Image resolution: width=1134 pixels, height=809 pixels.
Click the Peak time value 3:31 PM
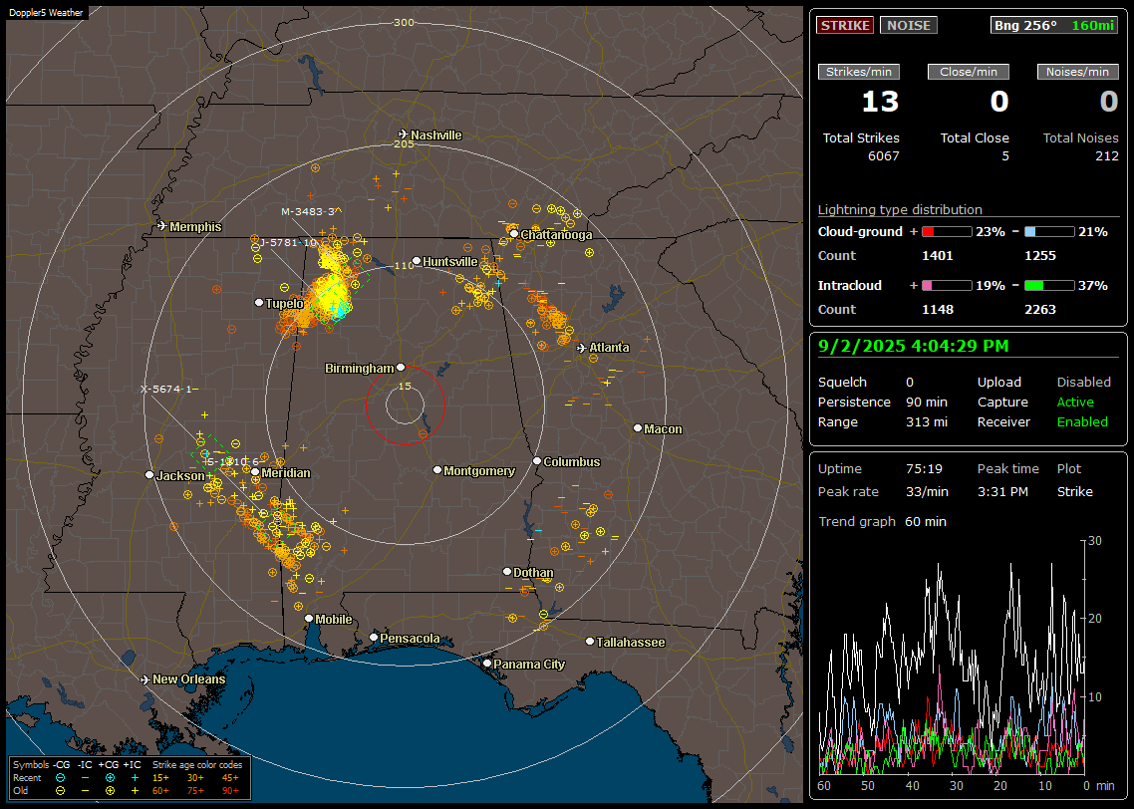[1002, 491]
